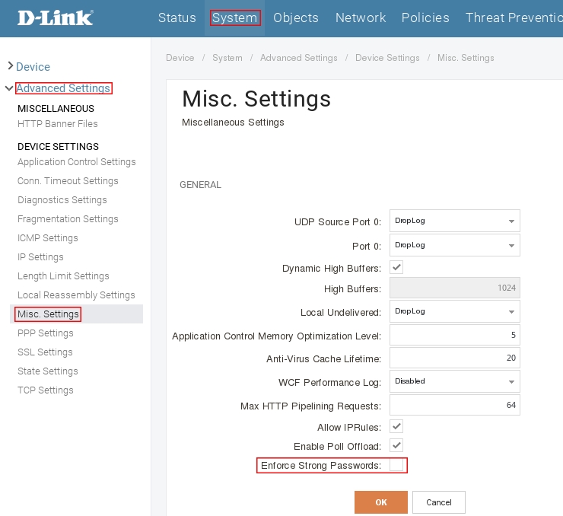Open the Local Undelivered dropdown
Image resolution: width=563 pixels, height=516 pixels.
pos(454,311)
